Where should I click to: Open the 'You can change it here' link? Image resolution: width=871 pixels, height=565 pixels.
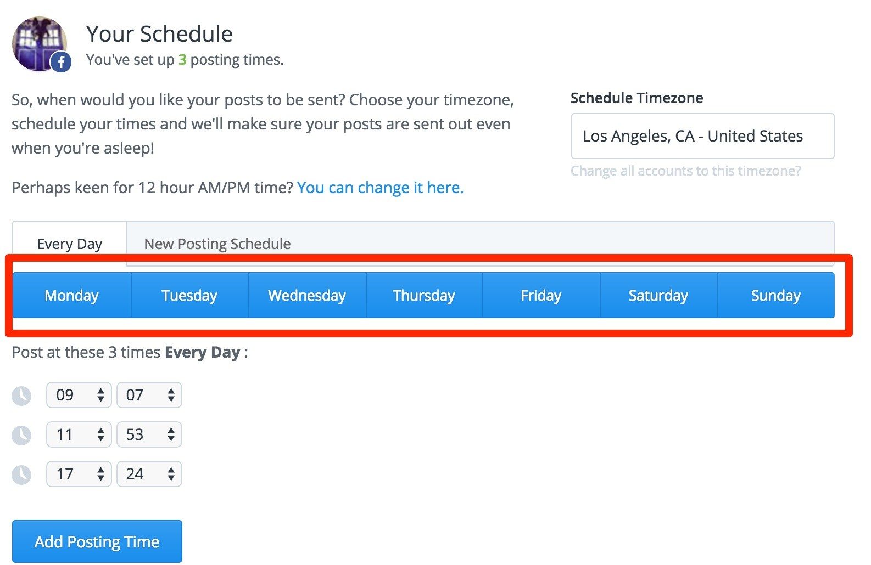(x=380, y=188)
